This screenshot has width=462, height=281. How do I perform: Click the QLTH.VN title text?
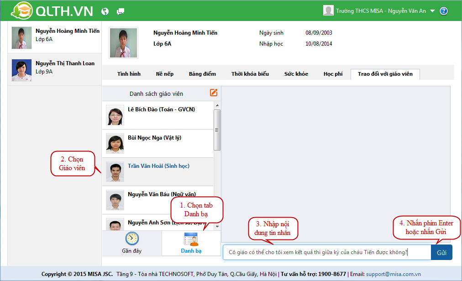[x=64, y=11]
